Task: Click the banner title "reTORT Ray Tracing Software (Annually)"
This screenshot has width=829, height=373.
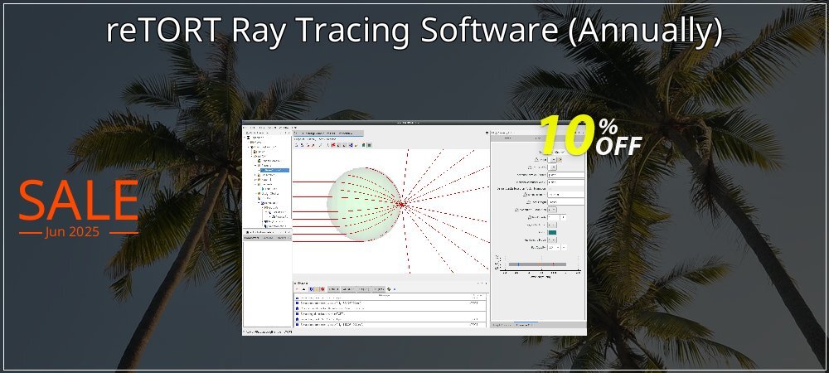Action: 414,31
